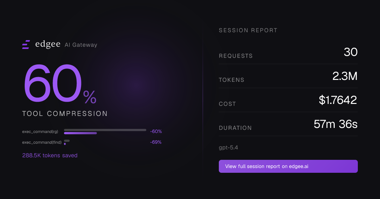The height and width of the screenshot is (199, 380).
Task: Click the large 60 percent figure
Action: pos(53,83)
